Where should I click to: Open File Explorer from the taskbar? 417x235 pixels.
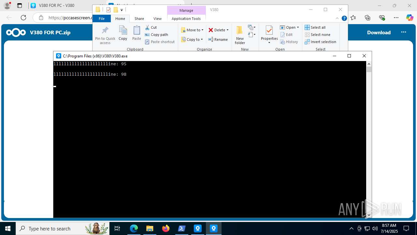[150, 228]
